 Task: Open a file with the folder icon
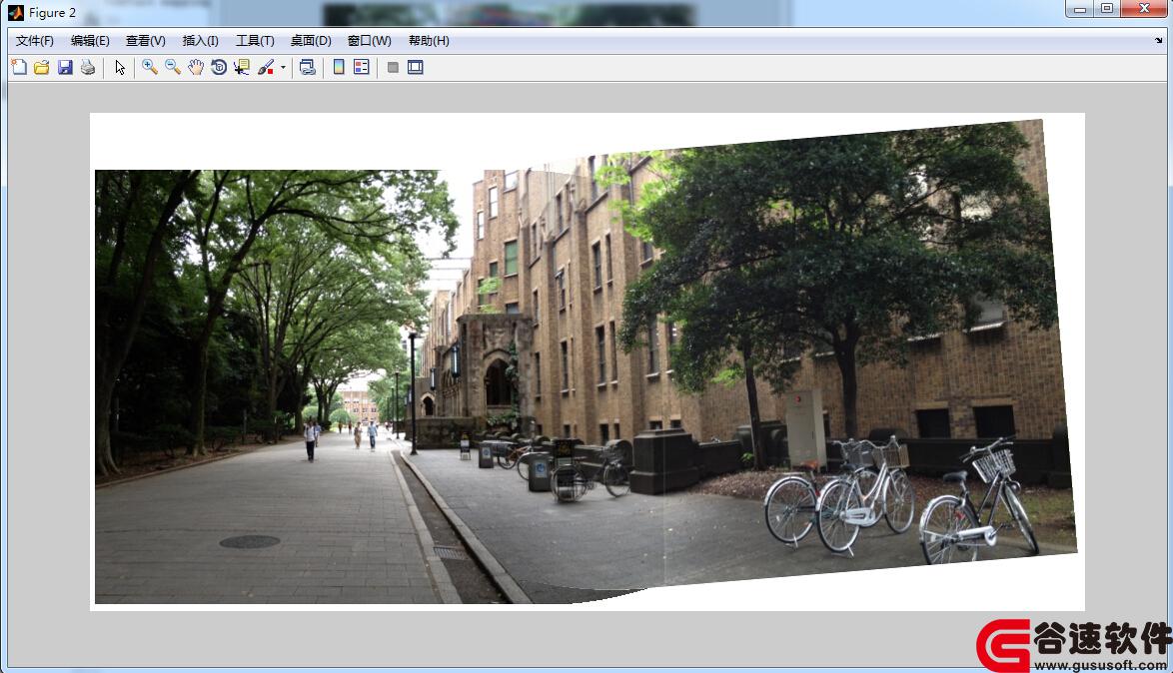point(42,67)
